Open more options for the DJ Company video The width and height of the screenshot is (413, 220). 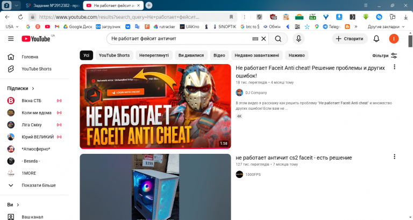click(394, 67)
